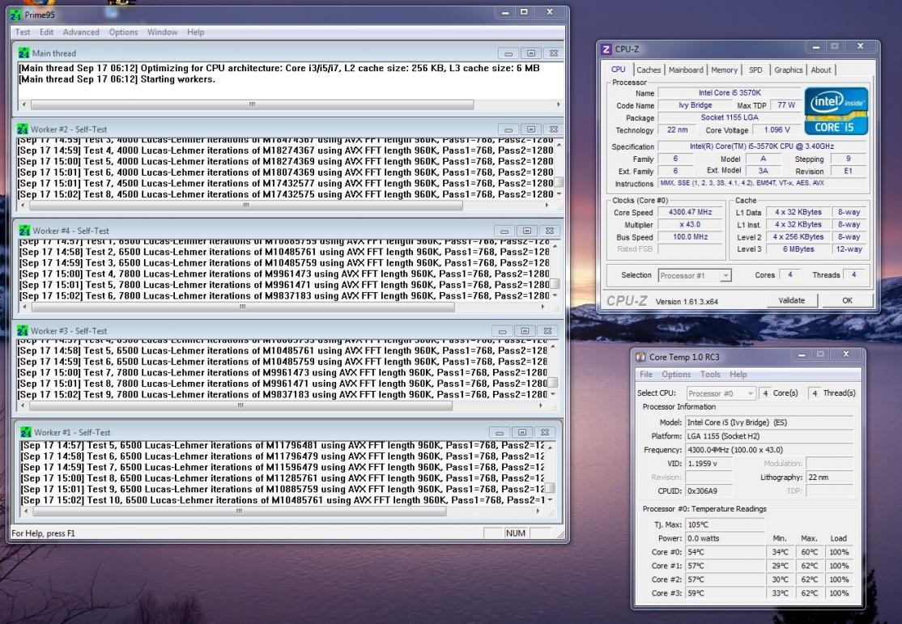Click the Prime95 title bar icon
902x624 pixels.
pyautogui.click(x=15, y=15)
